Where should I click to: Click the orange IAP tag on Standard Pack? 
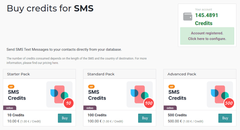[91, 87]
